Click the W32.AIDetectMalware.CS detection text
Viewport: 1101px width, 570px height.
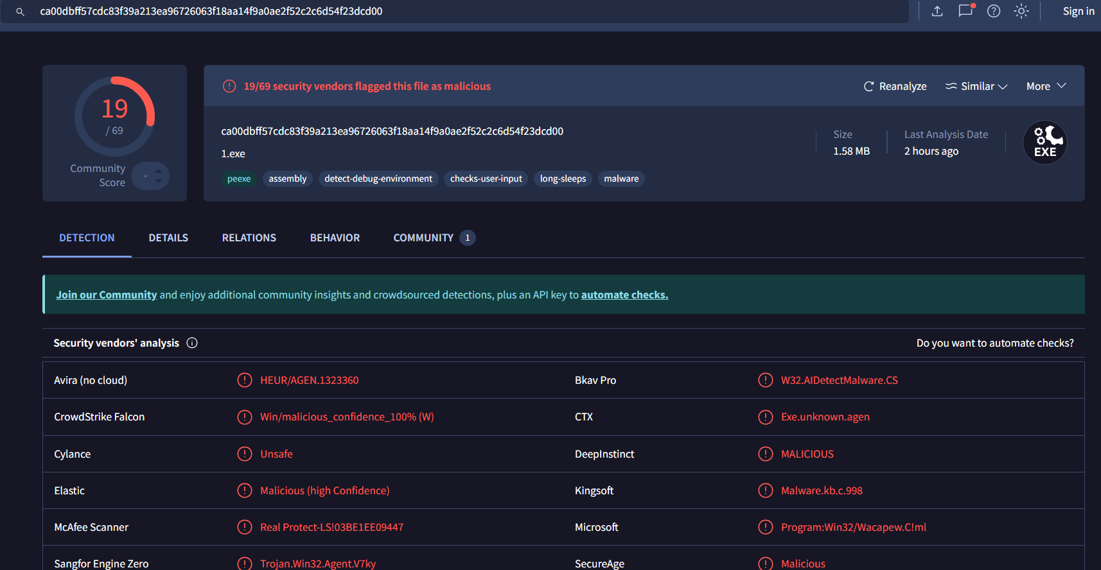[x=840, y=380]
